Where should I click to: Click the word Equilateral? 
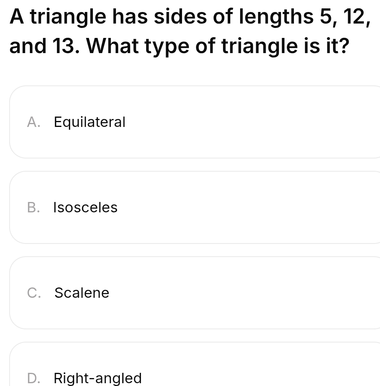pos(90,122)
